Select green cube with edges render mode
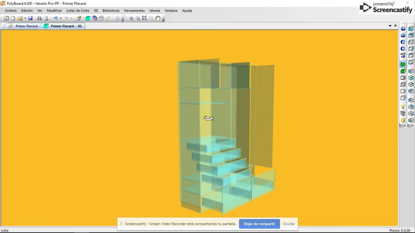This screenshot has height=233, width=415. click(403, 71)
